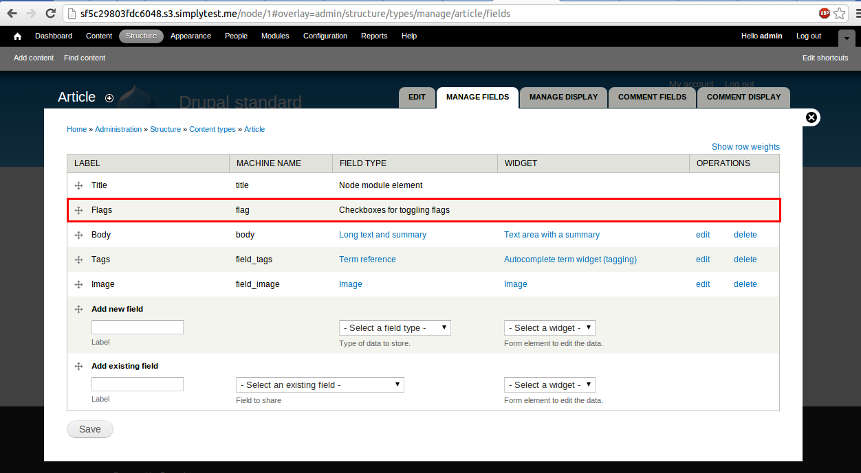861x473 pixels.
Task: Bookmark this page with the star icon
Action: pos(840,13)
